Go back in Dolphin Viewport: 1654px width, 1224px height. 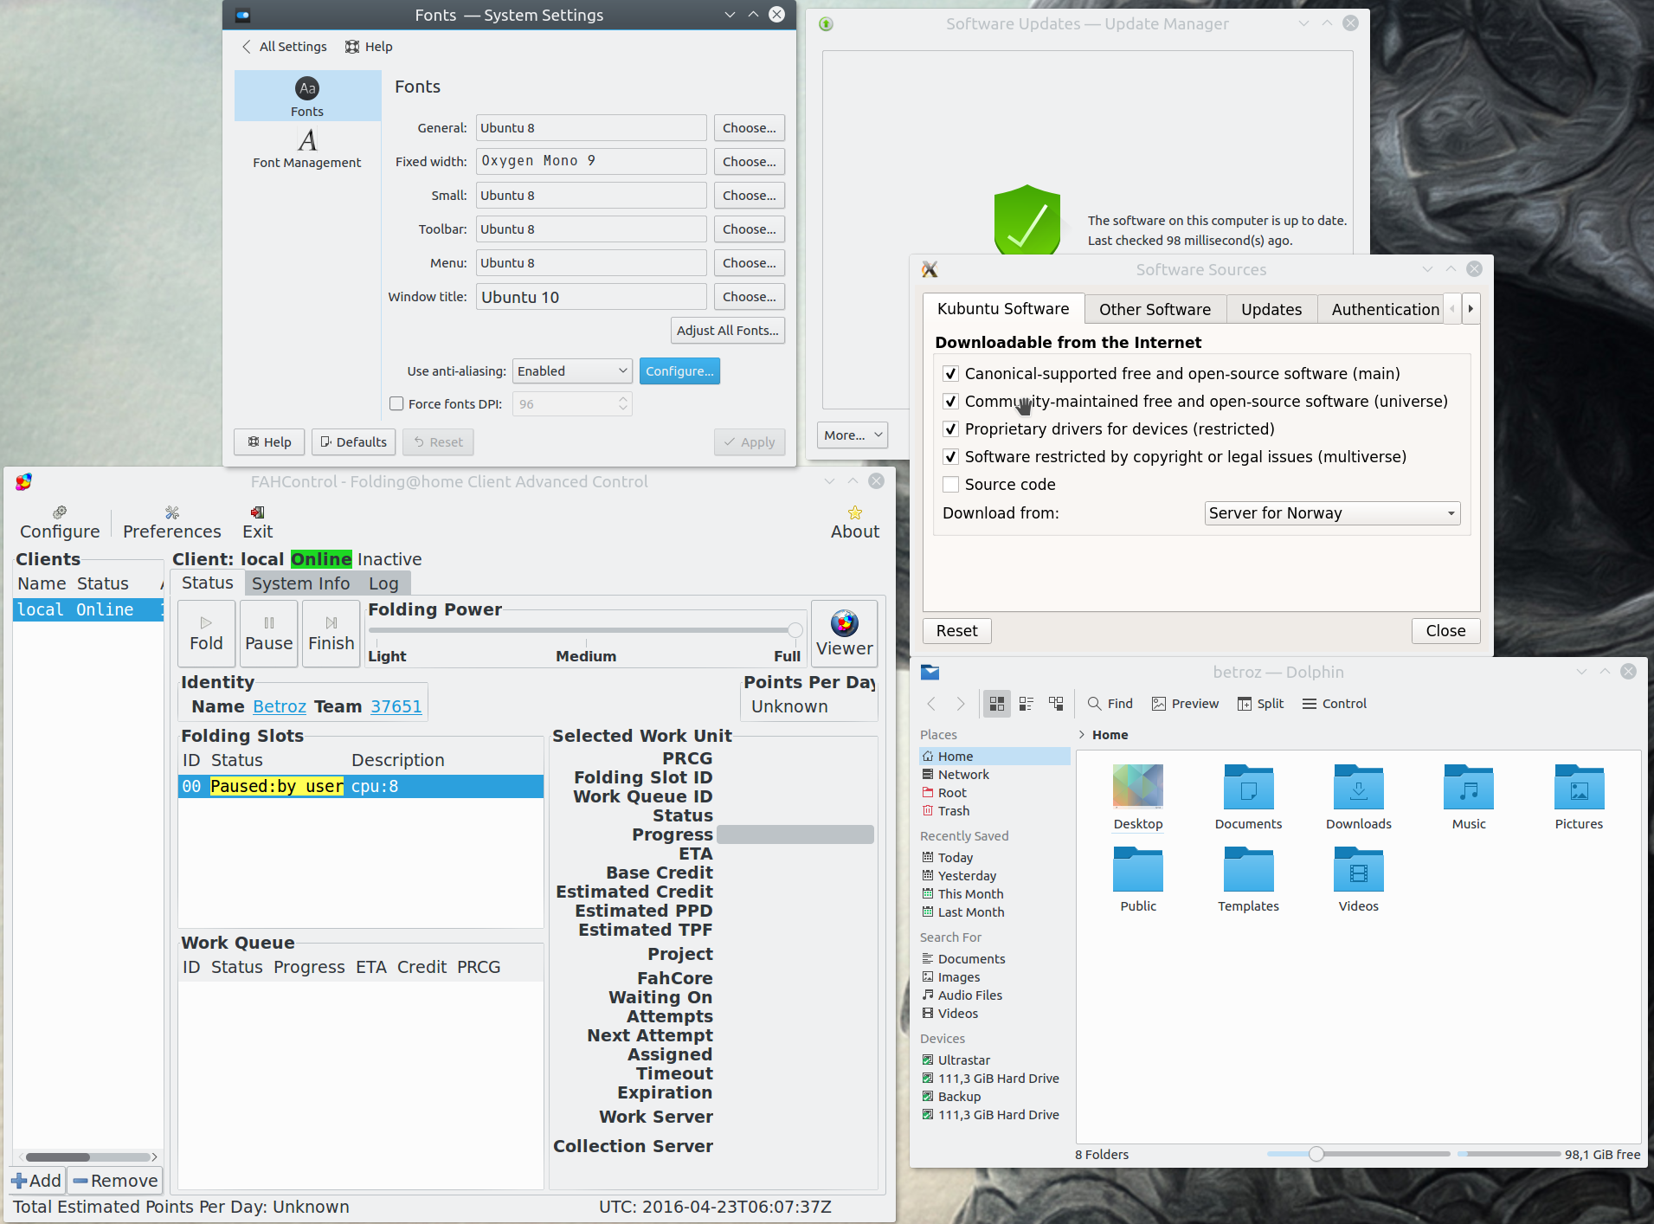point(931,704)
